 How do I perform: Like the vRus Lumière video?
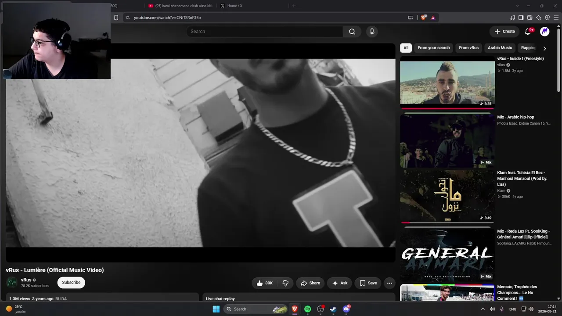[x=265, y=283]
